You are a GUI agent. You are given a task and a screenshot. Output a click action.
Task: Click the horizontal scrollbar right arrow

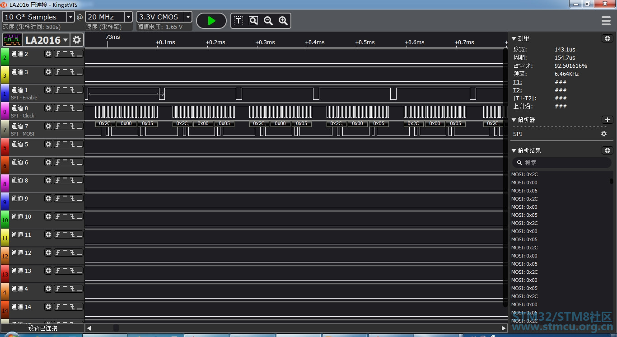click(x=504, y=328)
